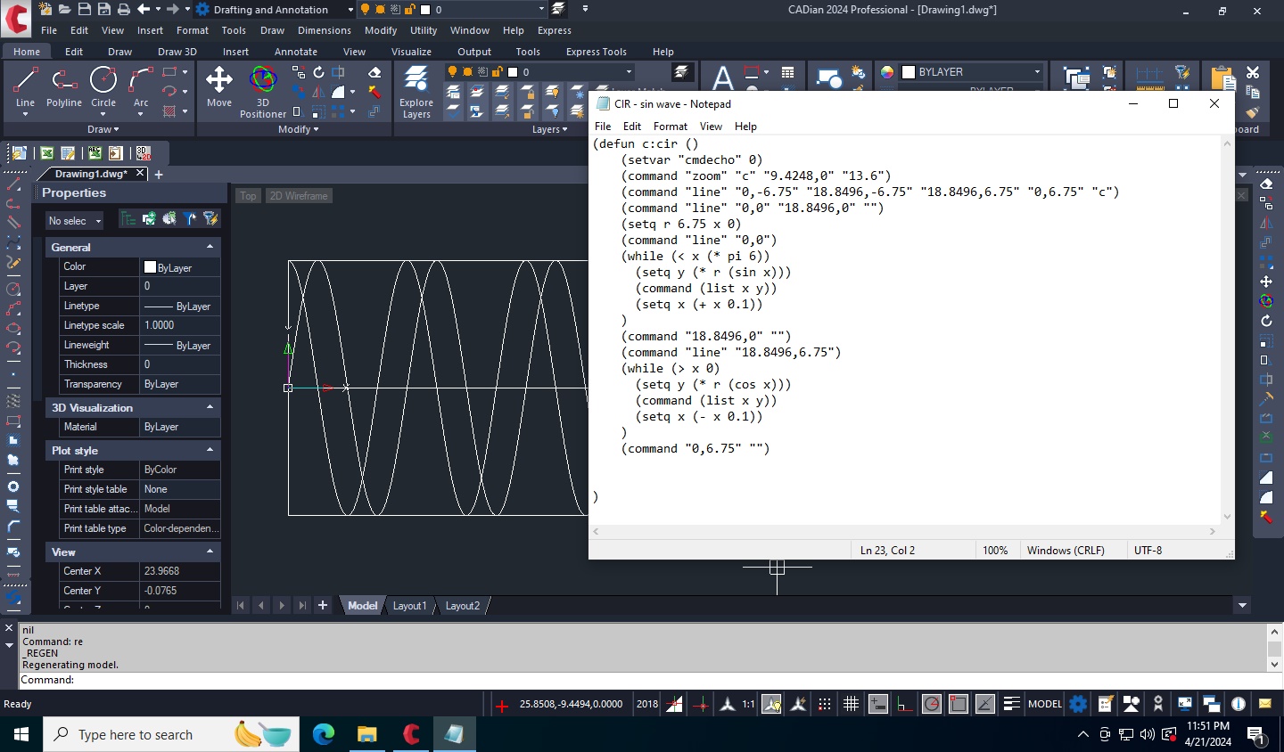Viewport: 1284px width, 752px height.
Task: Open the No selection dropdown in Properties
Action: coord(75,220)
